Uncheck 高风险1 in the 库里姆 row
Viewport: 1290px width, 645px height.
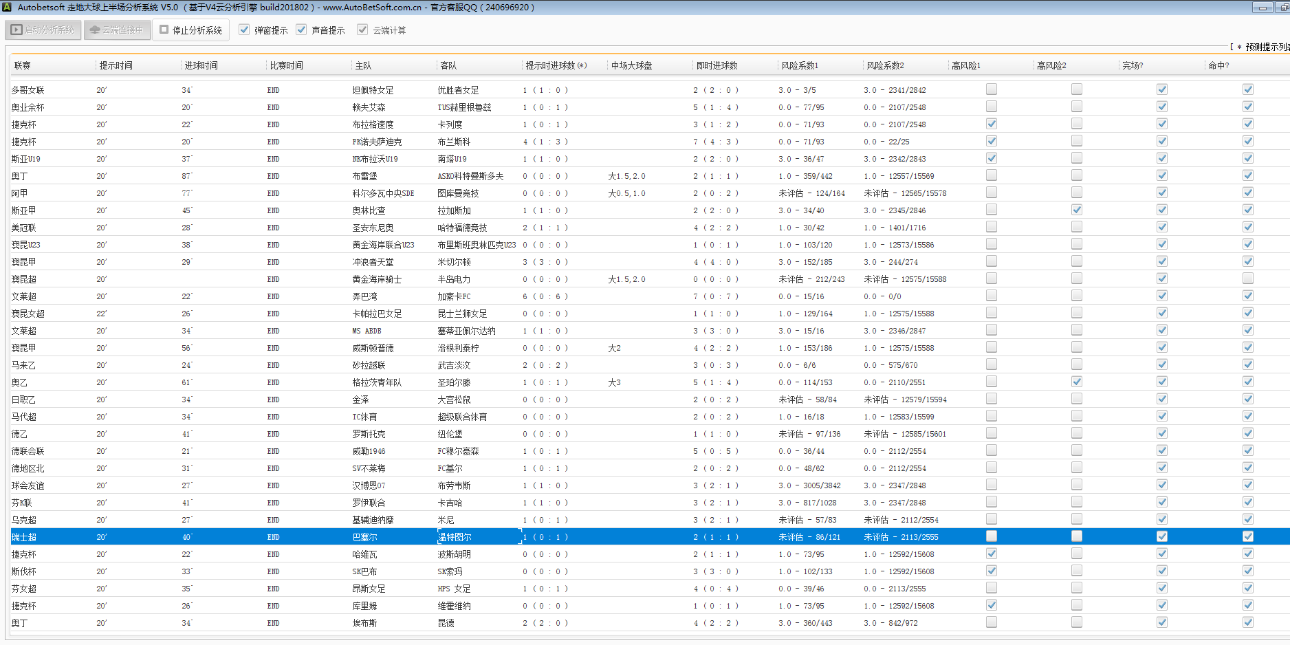[x=991, y=605]
